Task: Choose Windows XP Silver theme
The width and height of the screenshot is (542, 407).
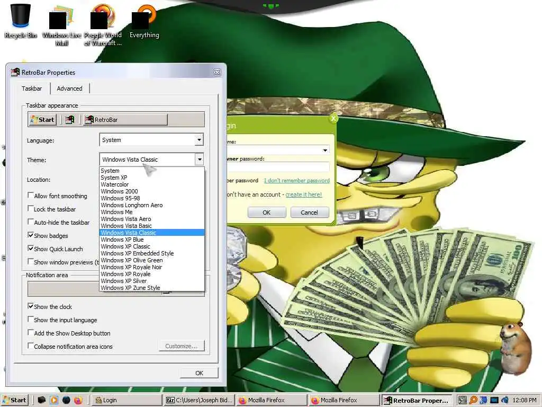Action: pyautogui.click(x=152, y=281)
